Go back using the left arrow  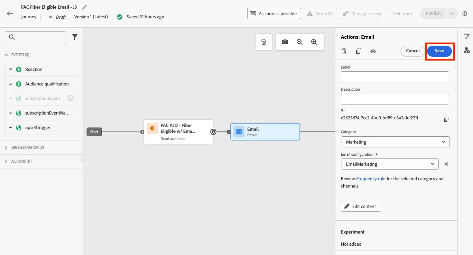10,13
